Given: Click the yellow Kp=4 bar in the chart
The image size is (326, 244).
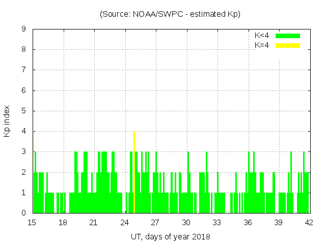Looking at the screenshot, I should click(x=134, y=173).
